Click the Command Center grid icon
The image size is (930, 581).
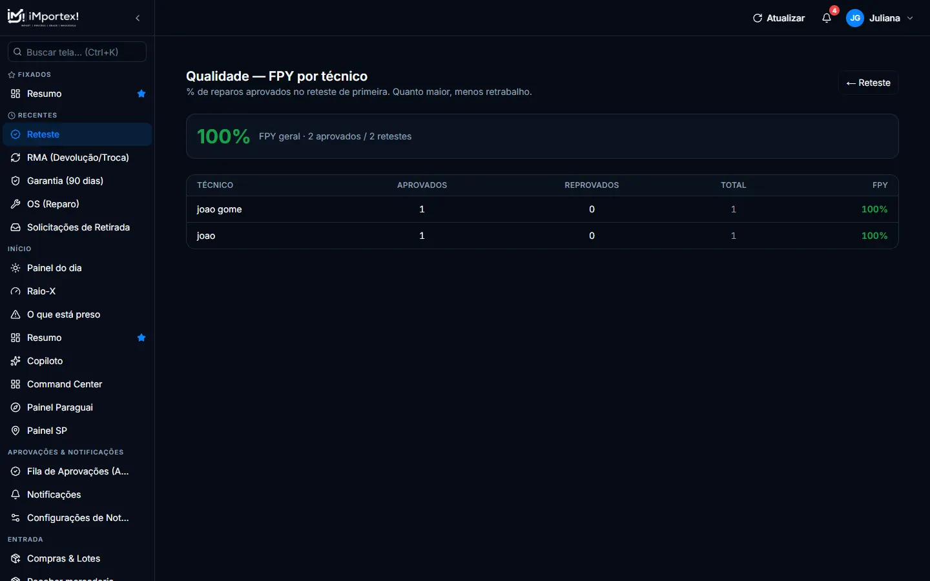point(15,384)
